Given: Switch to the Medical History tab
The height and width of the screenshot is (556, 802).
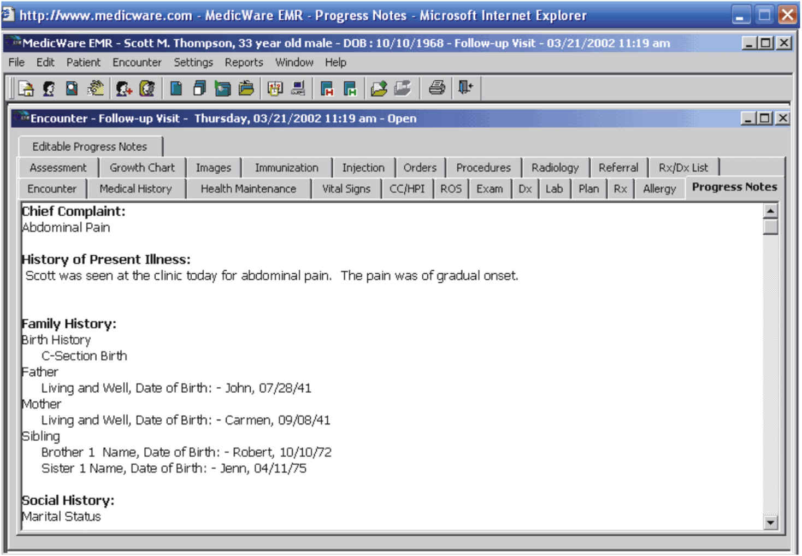Looking at the screenshot, I should click(x=135, y=189).
